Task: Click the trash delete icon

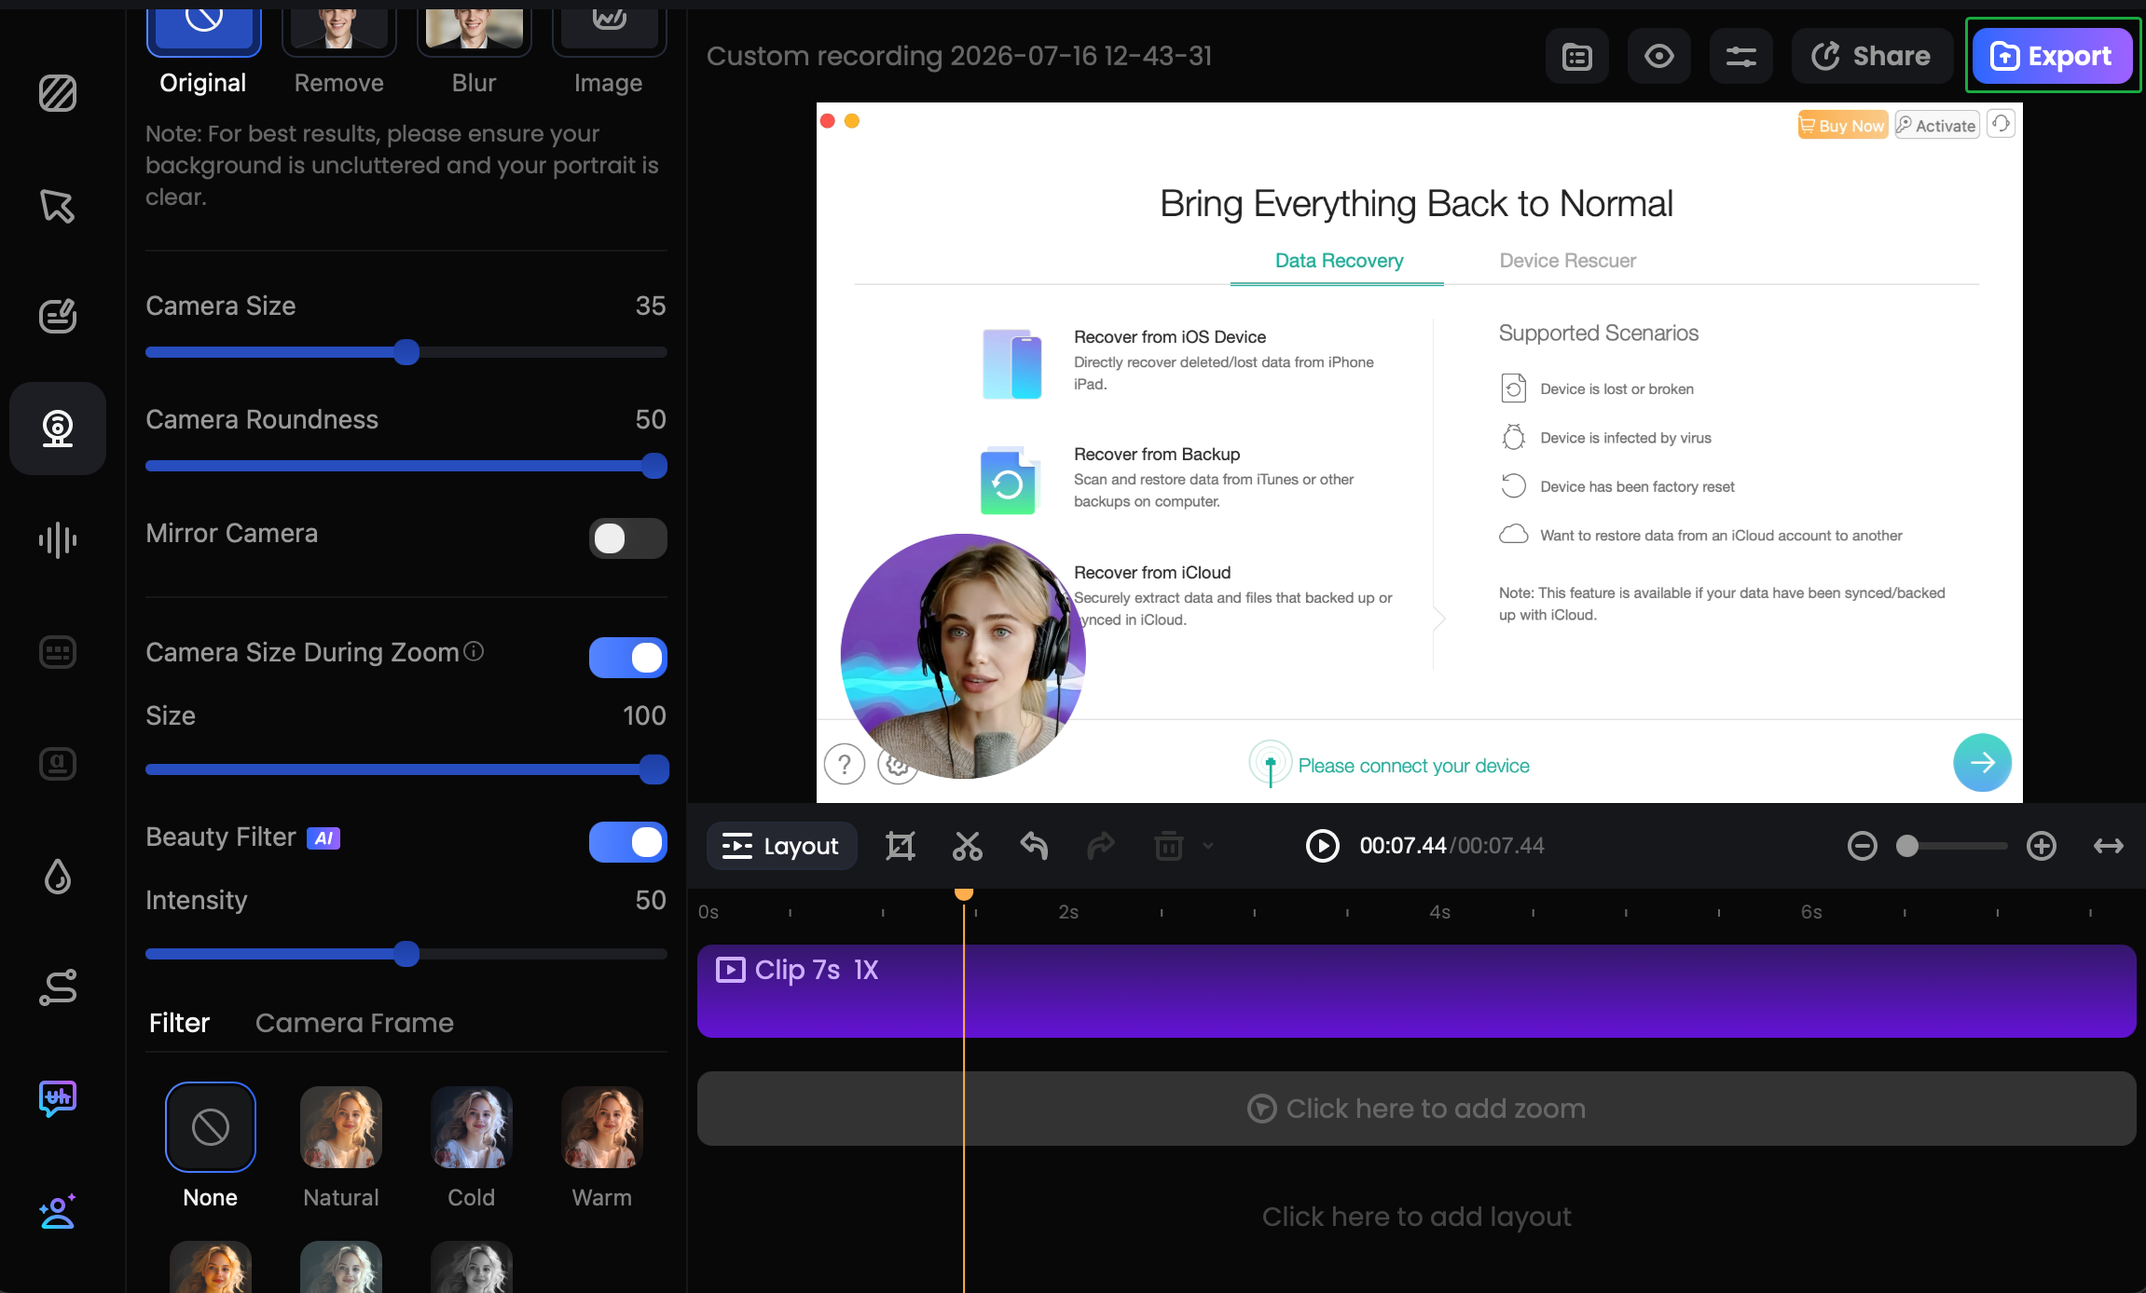Action: click(1169, 846)
